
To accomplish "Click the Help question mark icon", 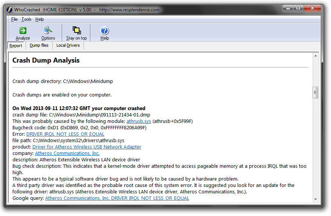I will (x=104, y=31).
